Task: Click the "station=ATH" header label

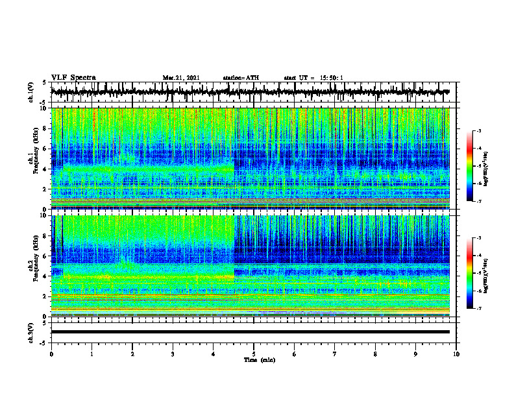Action: 241,78
